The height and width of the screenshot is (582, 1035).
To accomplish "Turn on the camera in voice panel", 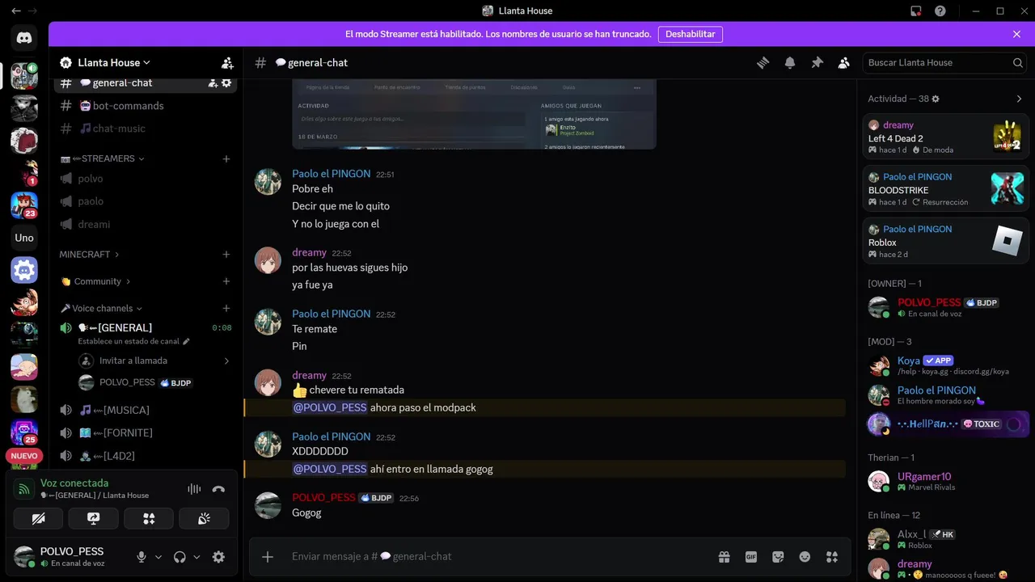I will coord(38,519).
